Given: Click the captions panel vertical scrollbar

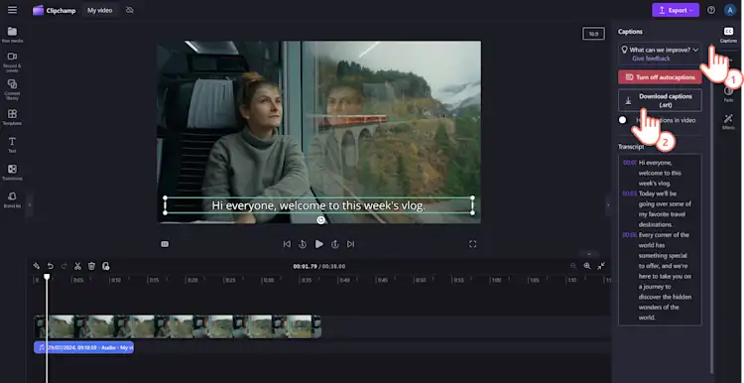Looking at the screenshot, I should point(711,208).
